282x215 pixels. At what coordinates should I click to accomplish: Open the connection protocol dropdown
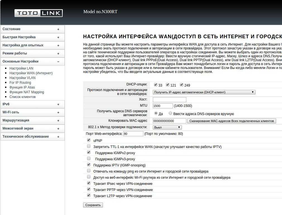coord(204,92)
